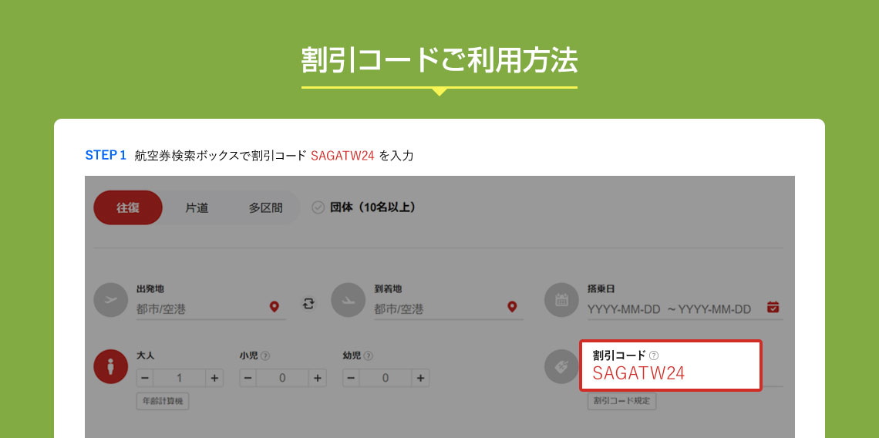Click the 幼児 count value 0
This screenshot has height=438, width=879.
tap(386, 378)
